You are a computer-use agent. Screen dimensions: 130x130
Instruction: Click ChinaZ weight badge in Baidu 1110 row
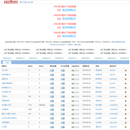[x=62, y=105]
